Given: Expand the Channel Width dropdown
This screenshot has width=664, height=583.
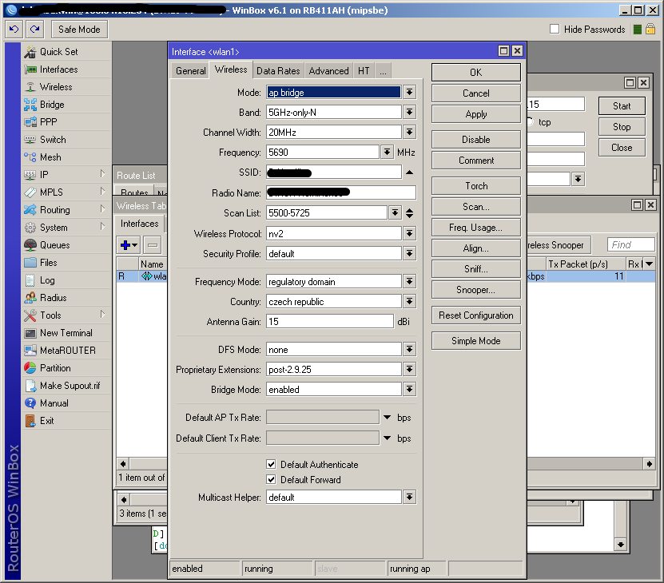Looking at the screenshot, I should point(409,132).
